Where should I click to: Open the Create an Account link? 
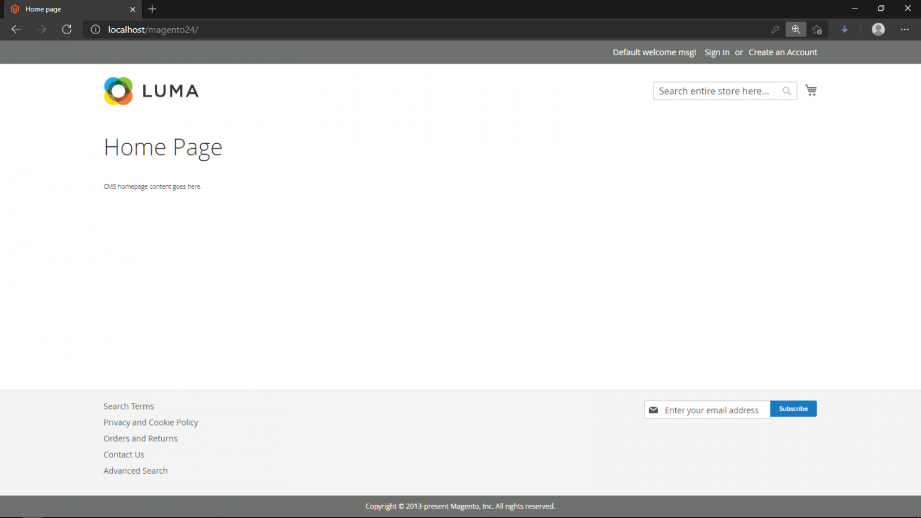[782, 52]
